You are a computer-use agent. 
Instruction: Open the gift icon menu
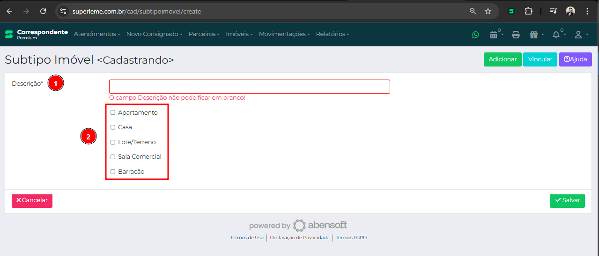click(534, 34)
